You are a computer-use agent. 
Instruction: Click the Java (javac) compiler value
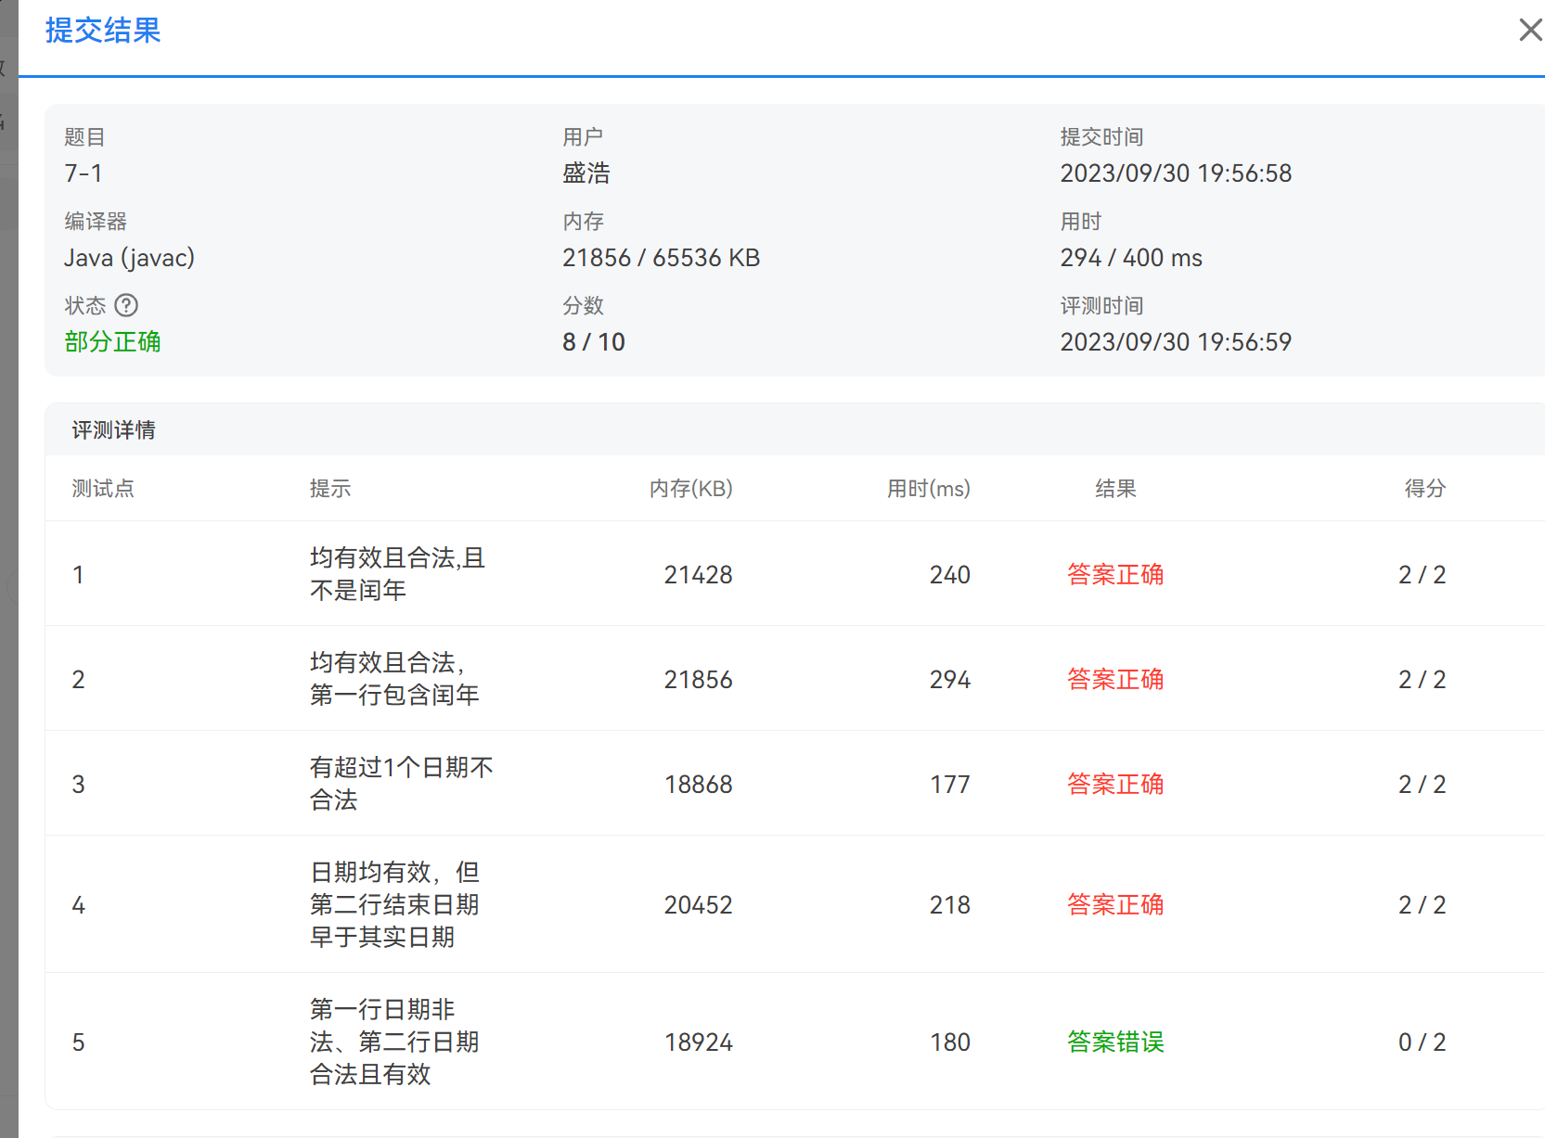coord(129,258)
